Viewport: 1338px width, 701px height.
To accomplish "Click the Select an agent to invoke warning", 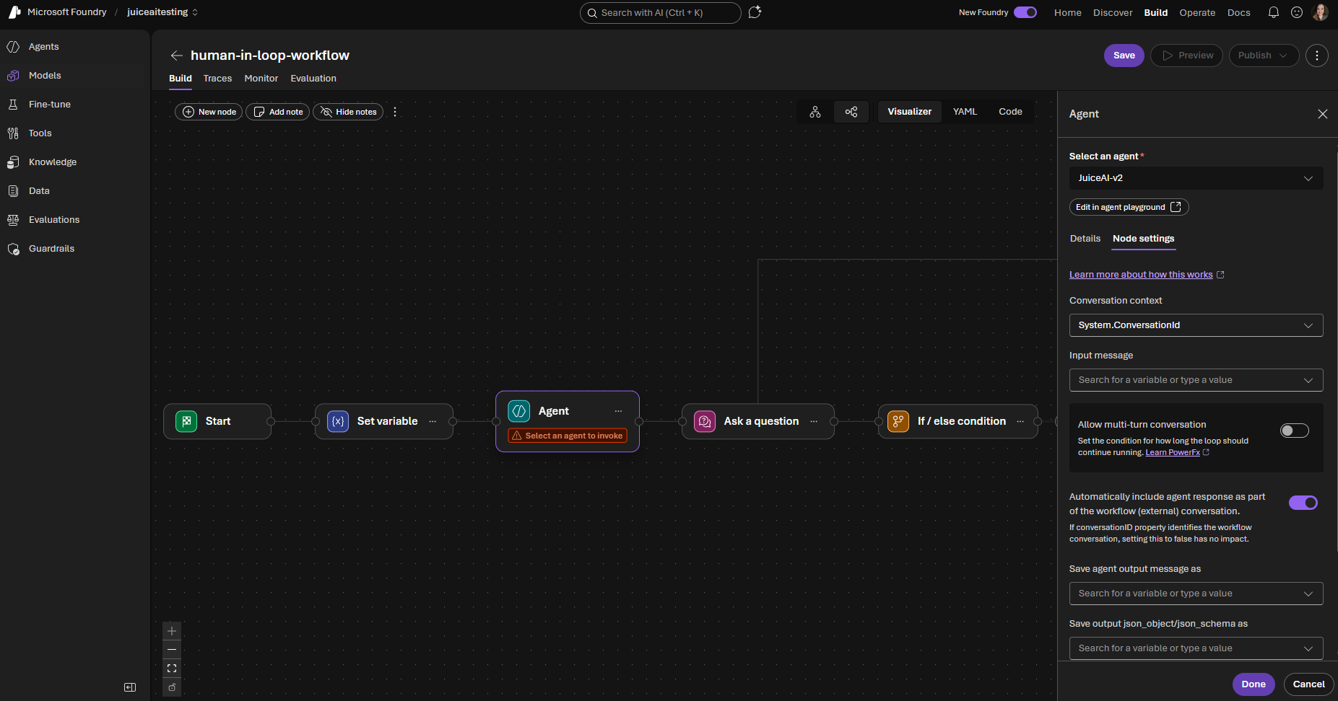I will point(568,436).
